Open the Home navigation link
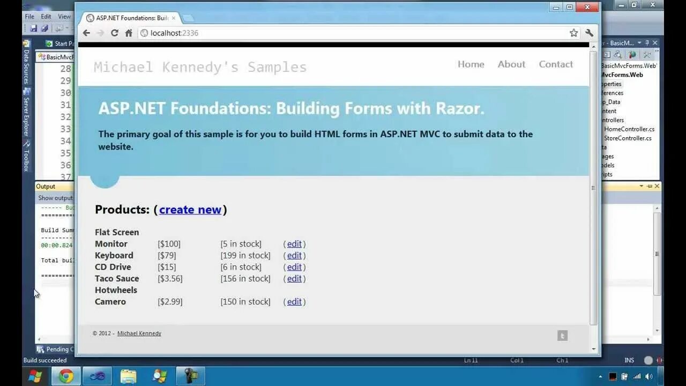 tap(471, 64)
